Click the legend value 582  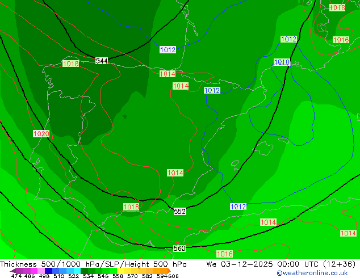(x=147, y=276)
